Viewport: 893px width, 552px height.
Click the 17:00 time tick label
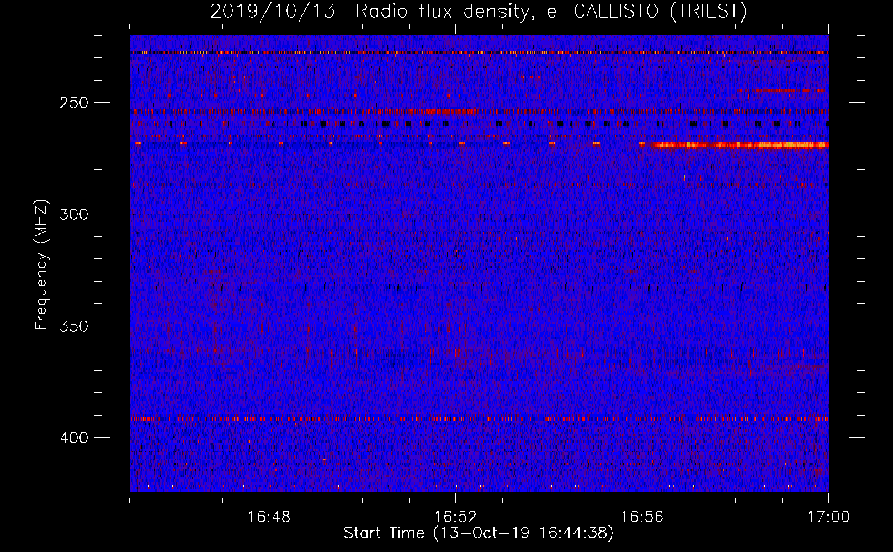coord(828,517)
